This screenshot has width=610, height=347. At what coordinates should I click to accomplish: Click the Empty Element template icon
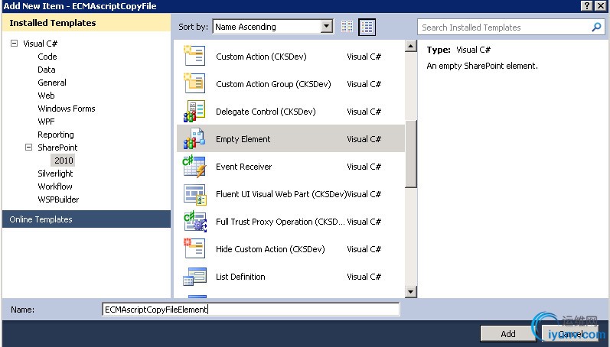pyautogui.click(x=194, y=138)
